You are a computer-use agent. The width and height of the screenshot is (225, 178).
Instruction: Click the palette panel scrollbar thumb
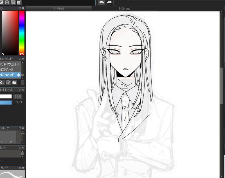coord(22,154)
